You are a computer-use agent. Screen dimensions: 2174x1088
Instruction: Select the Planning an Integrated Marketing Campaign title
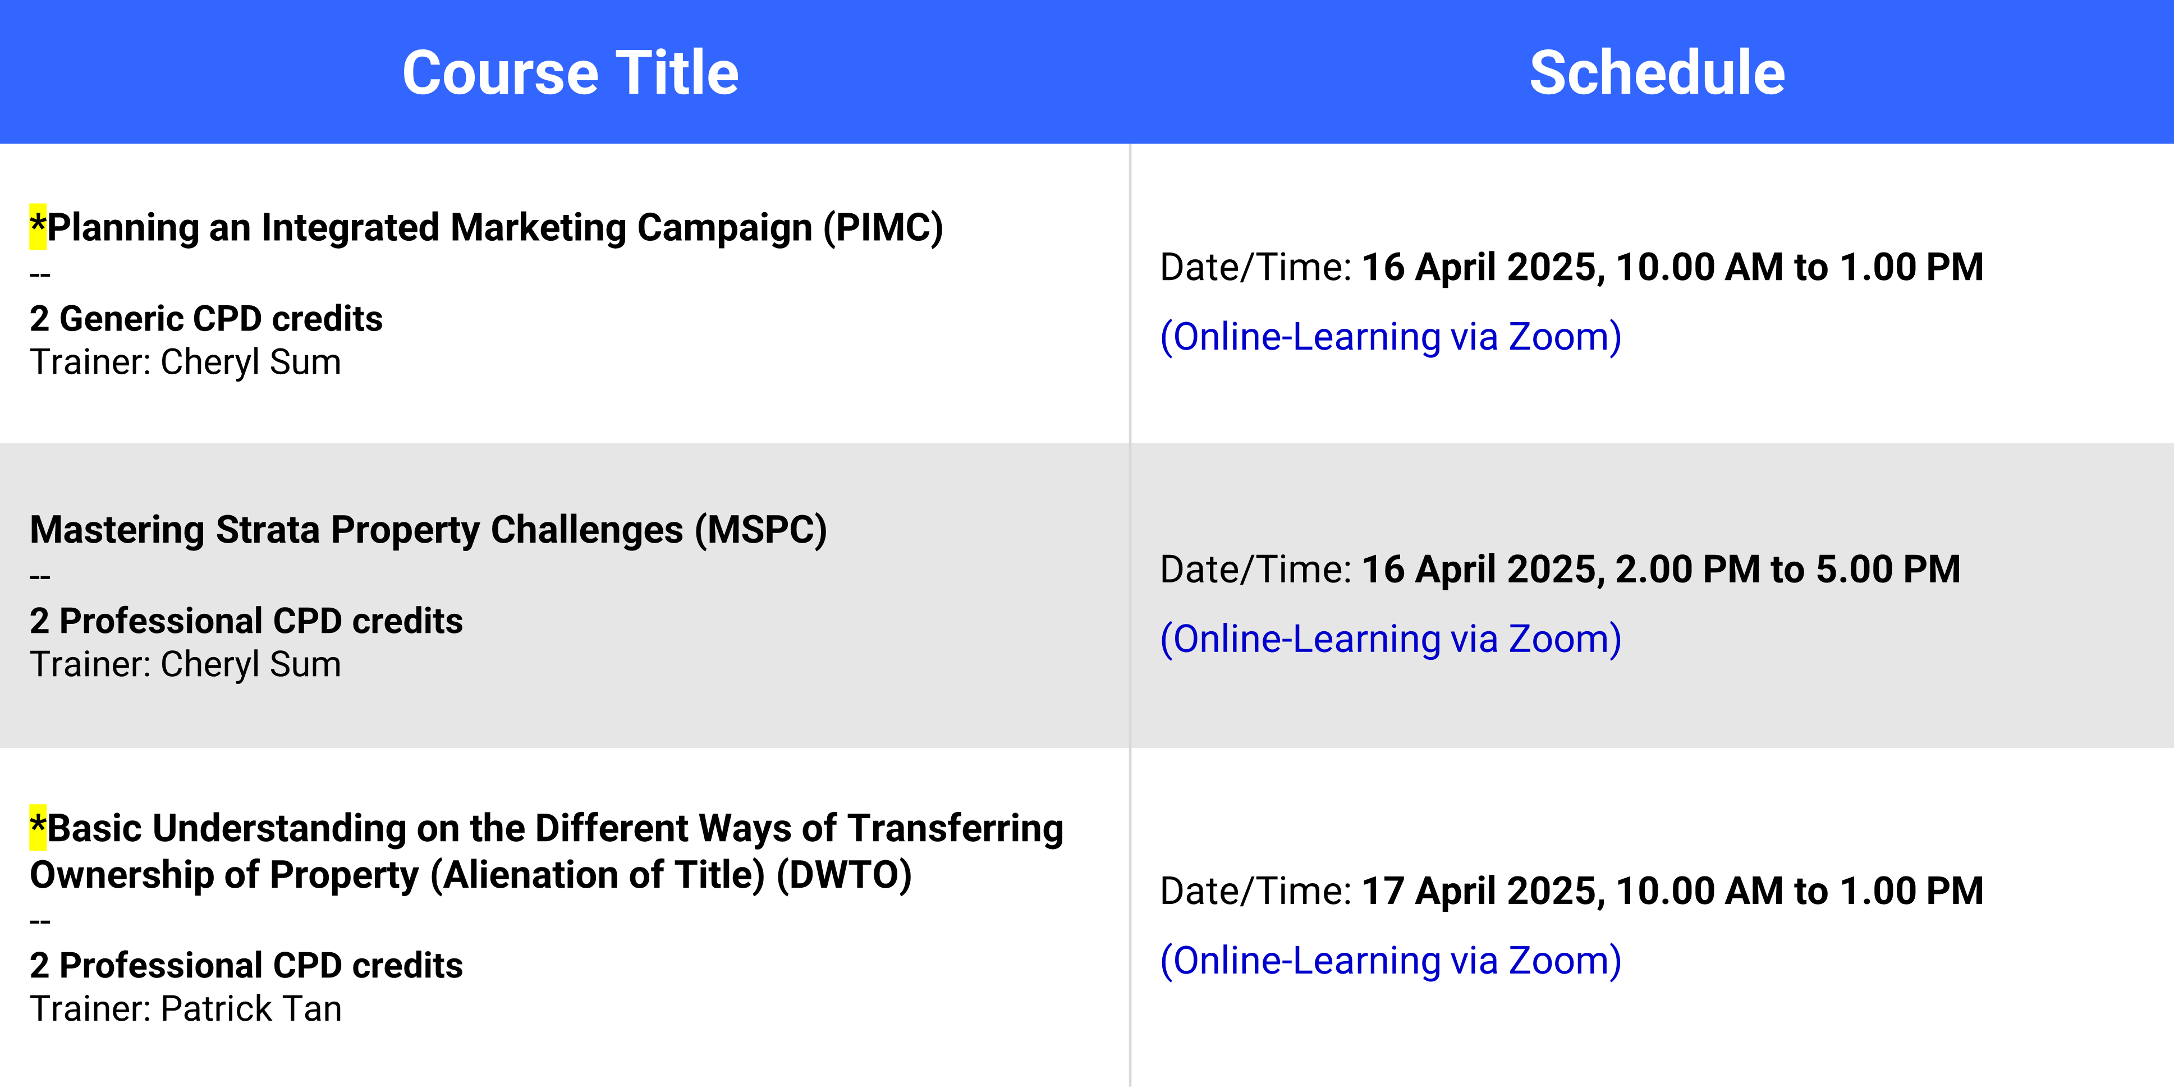494,228
